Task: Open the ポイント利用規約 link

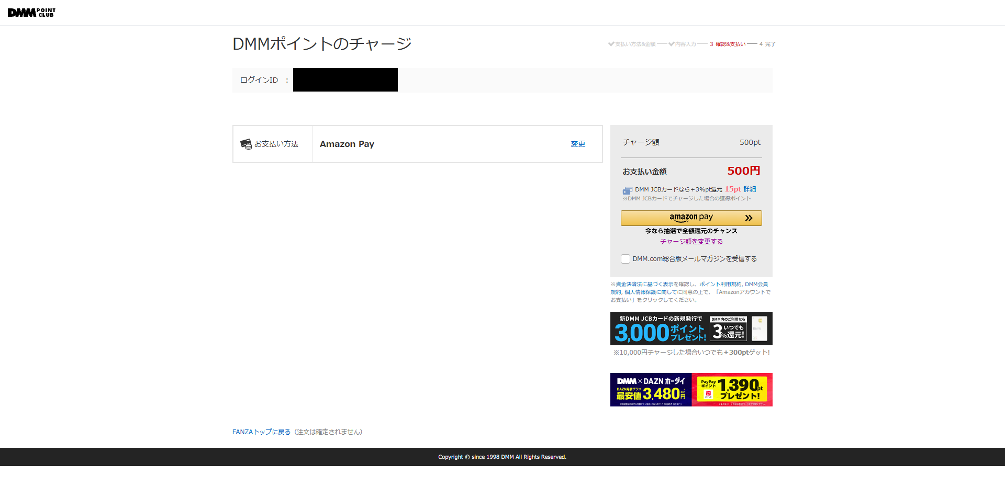Action: pos(720,284)
